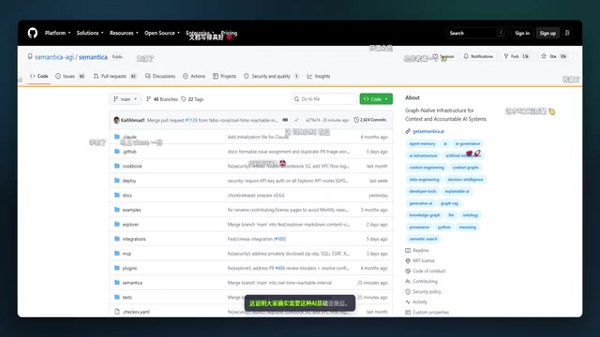Screen dimensions: 600x337
Task: Click the Notifications bell button
Action: click(x=478, y=56)
